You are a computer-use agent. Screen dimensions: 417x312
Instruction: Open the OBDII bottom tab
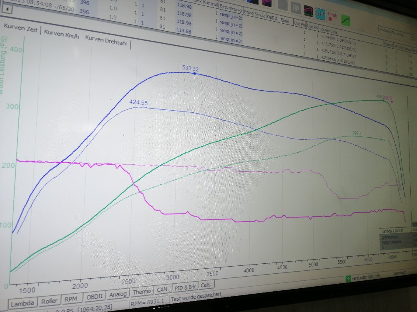(x=95, y=297)
